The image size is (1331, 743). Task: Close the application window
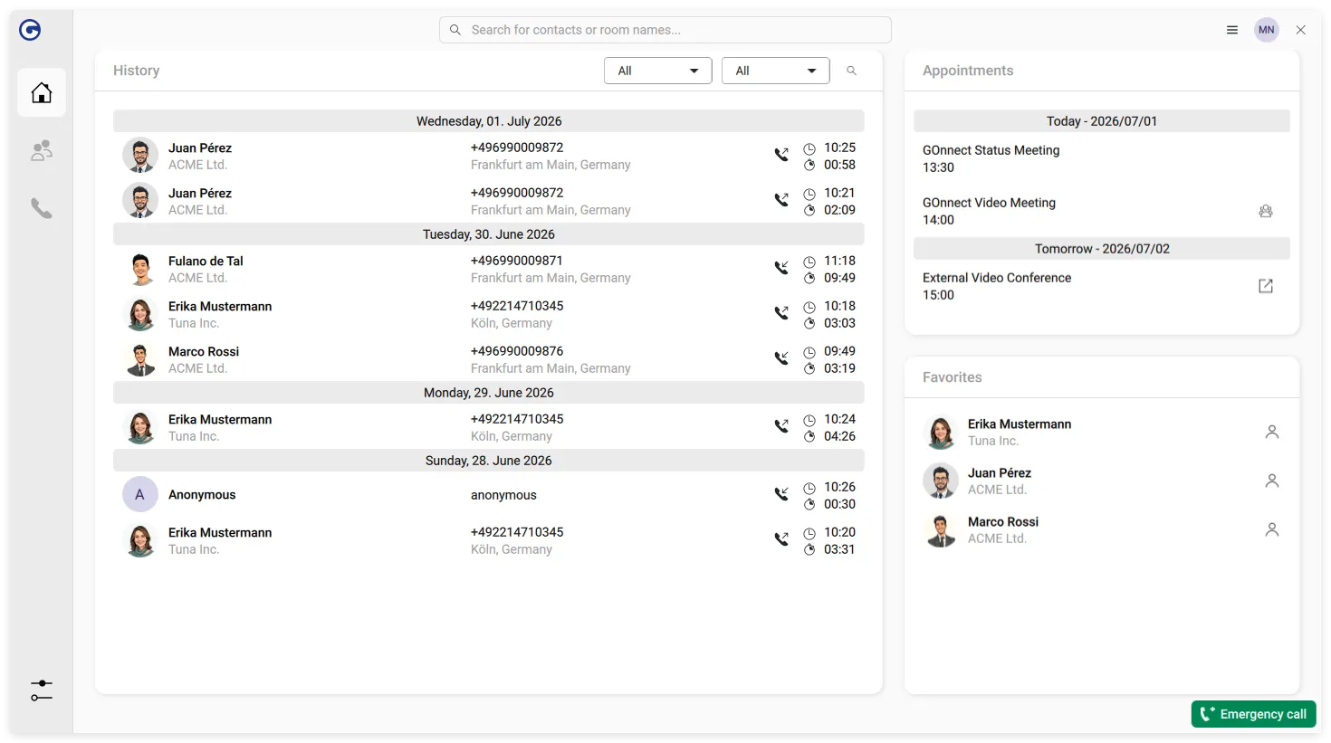[1301, 30]
